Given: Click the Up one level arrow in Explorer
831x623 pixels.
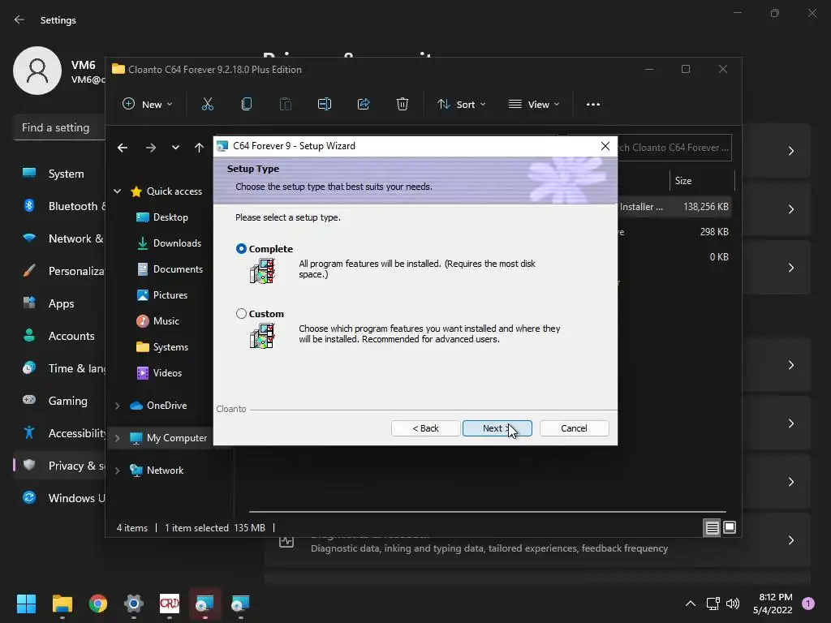Looking at the screenshot, I should (x=199, y=148).
